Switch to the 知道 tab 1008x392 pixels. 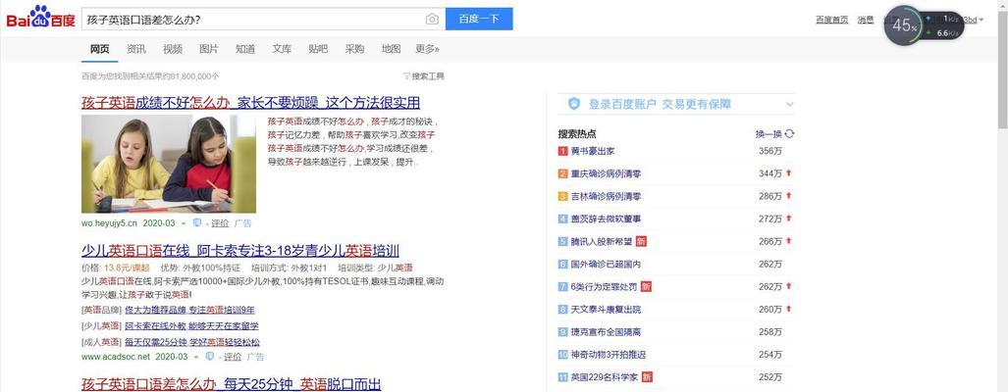[x=245, y=49]
